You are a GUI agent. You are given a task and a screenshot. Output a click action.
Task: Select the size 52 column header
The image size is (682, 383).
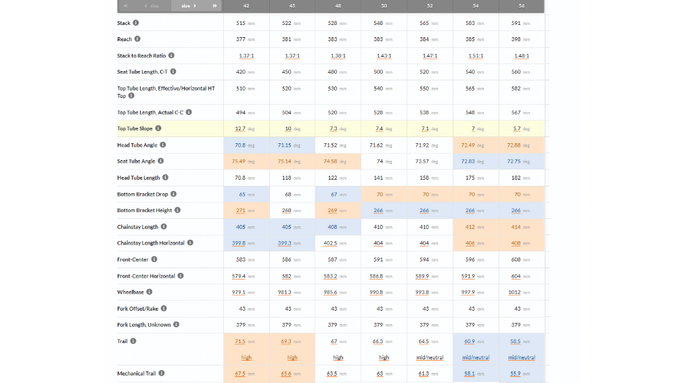pos(430,5)
